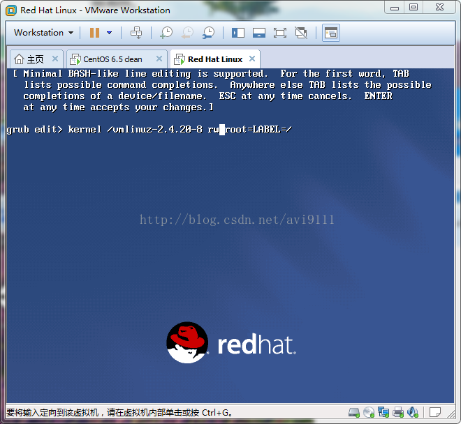Image resolution: width=461 pixels, height=424 pixels.
Task: Click the CD/DVD drive status icon
Action: (x=369, y=413)
